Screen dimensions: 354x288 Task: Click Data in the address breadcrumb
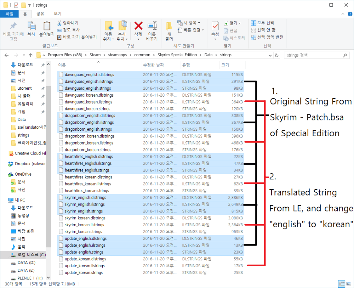[x=208, y=55]
